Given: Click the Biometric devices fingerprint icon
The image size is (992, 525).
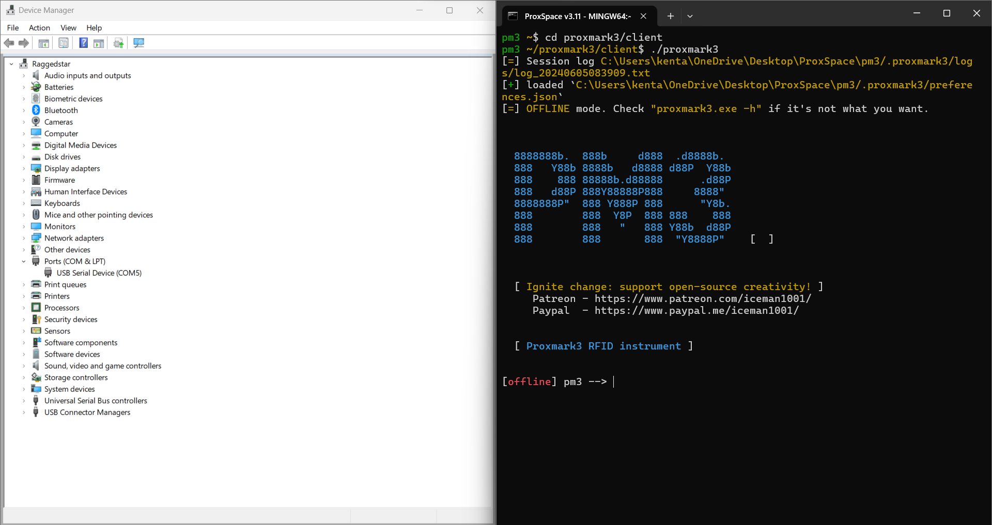Looking at the screenshot, I should (36, 99).
